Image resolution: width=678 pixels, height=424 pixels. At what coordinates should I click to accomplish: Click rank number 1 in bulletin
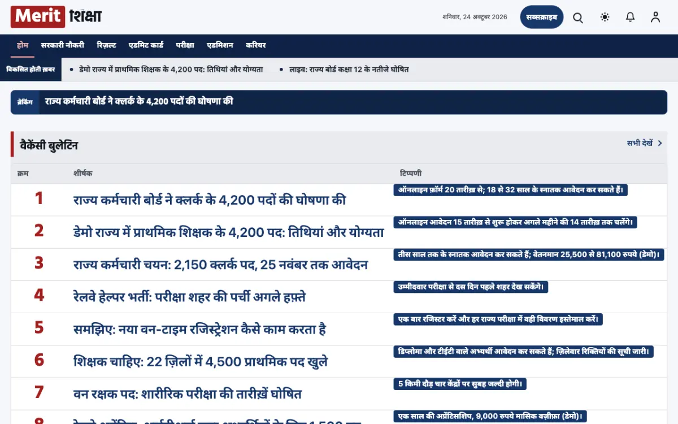click(x=39, y=198)
